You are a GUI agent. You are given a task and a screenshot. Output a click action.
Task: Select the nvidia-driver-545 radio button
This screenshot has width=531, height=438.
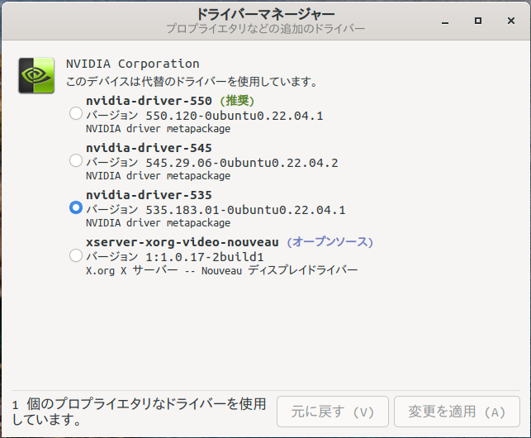tap(76, 160)
